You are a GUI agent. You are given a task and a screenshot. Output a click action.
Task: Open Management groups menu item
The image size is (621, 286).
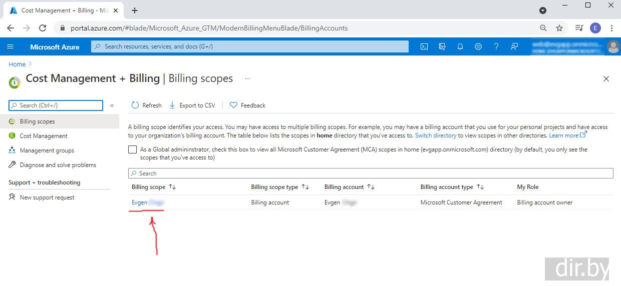47,150
